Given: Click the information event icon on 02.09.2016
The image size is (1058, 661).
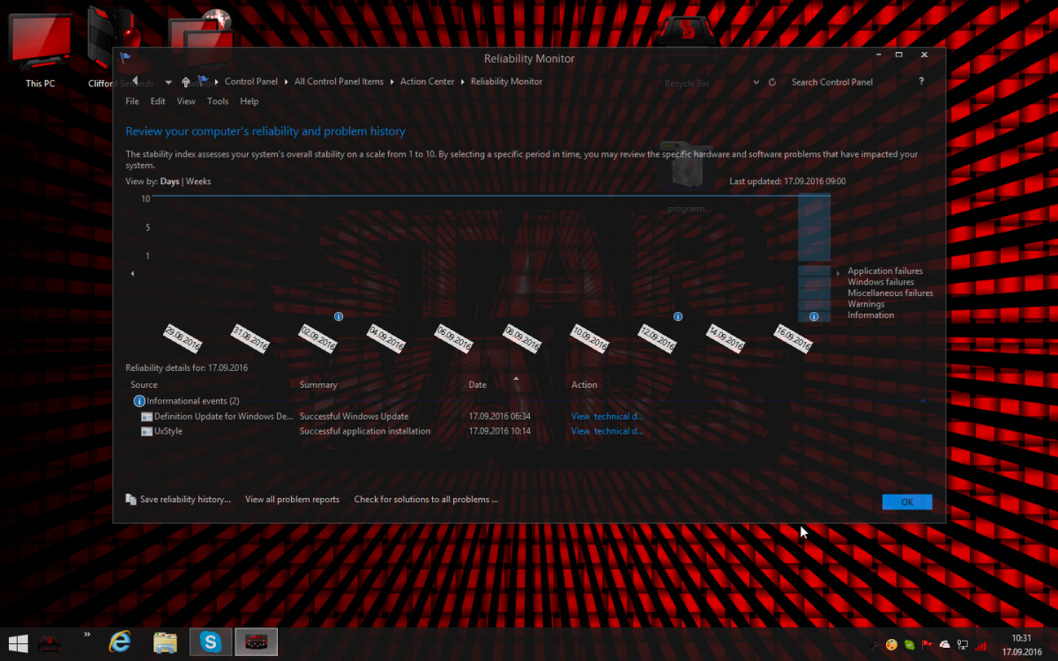Looking at the screenshot, I should pos(339,316).
